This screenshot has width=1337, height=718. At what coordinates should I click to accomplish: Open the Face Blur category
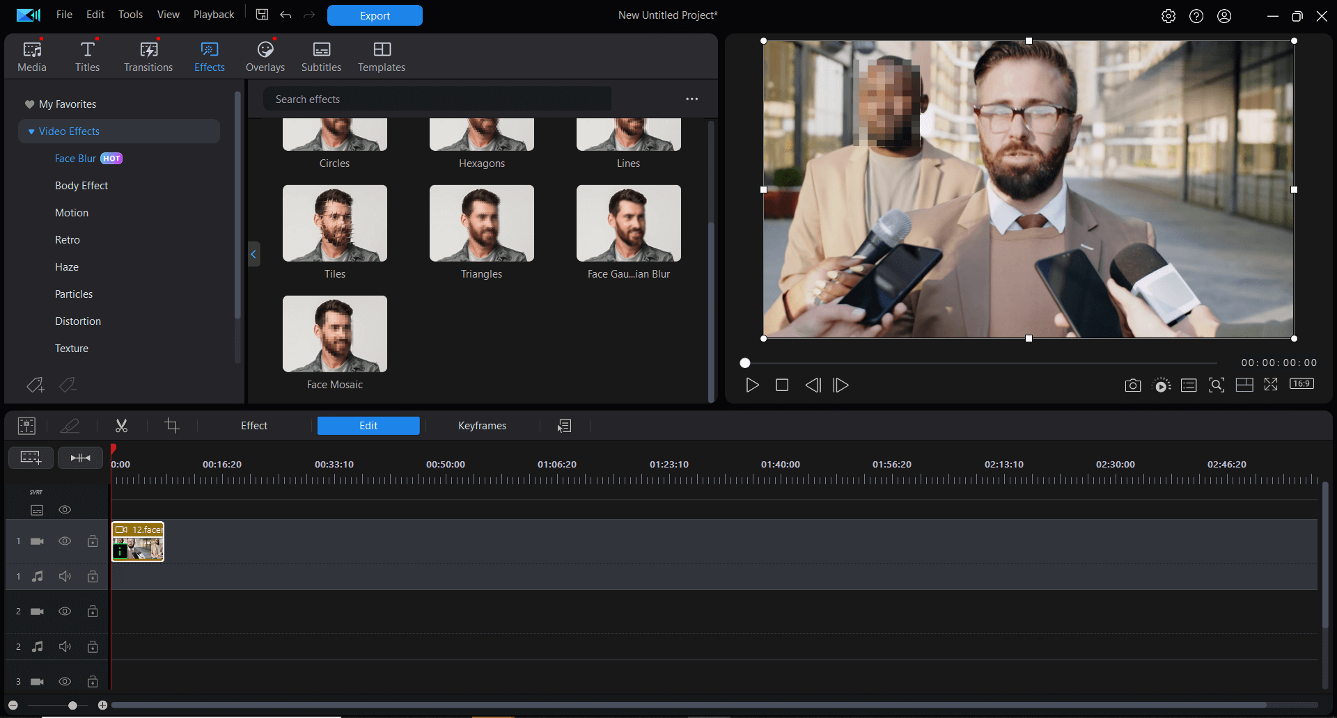click(x=75, y=158)
